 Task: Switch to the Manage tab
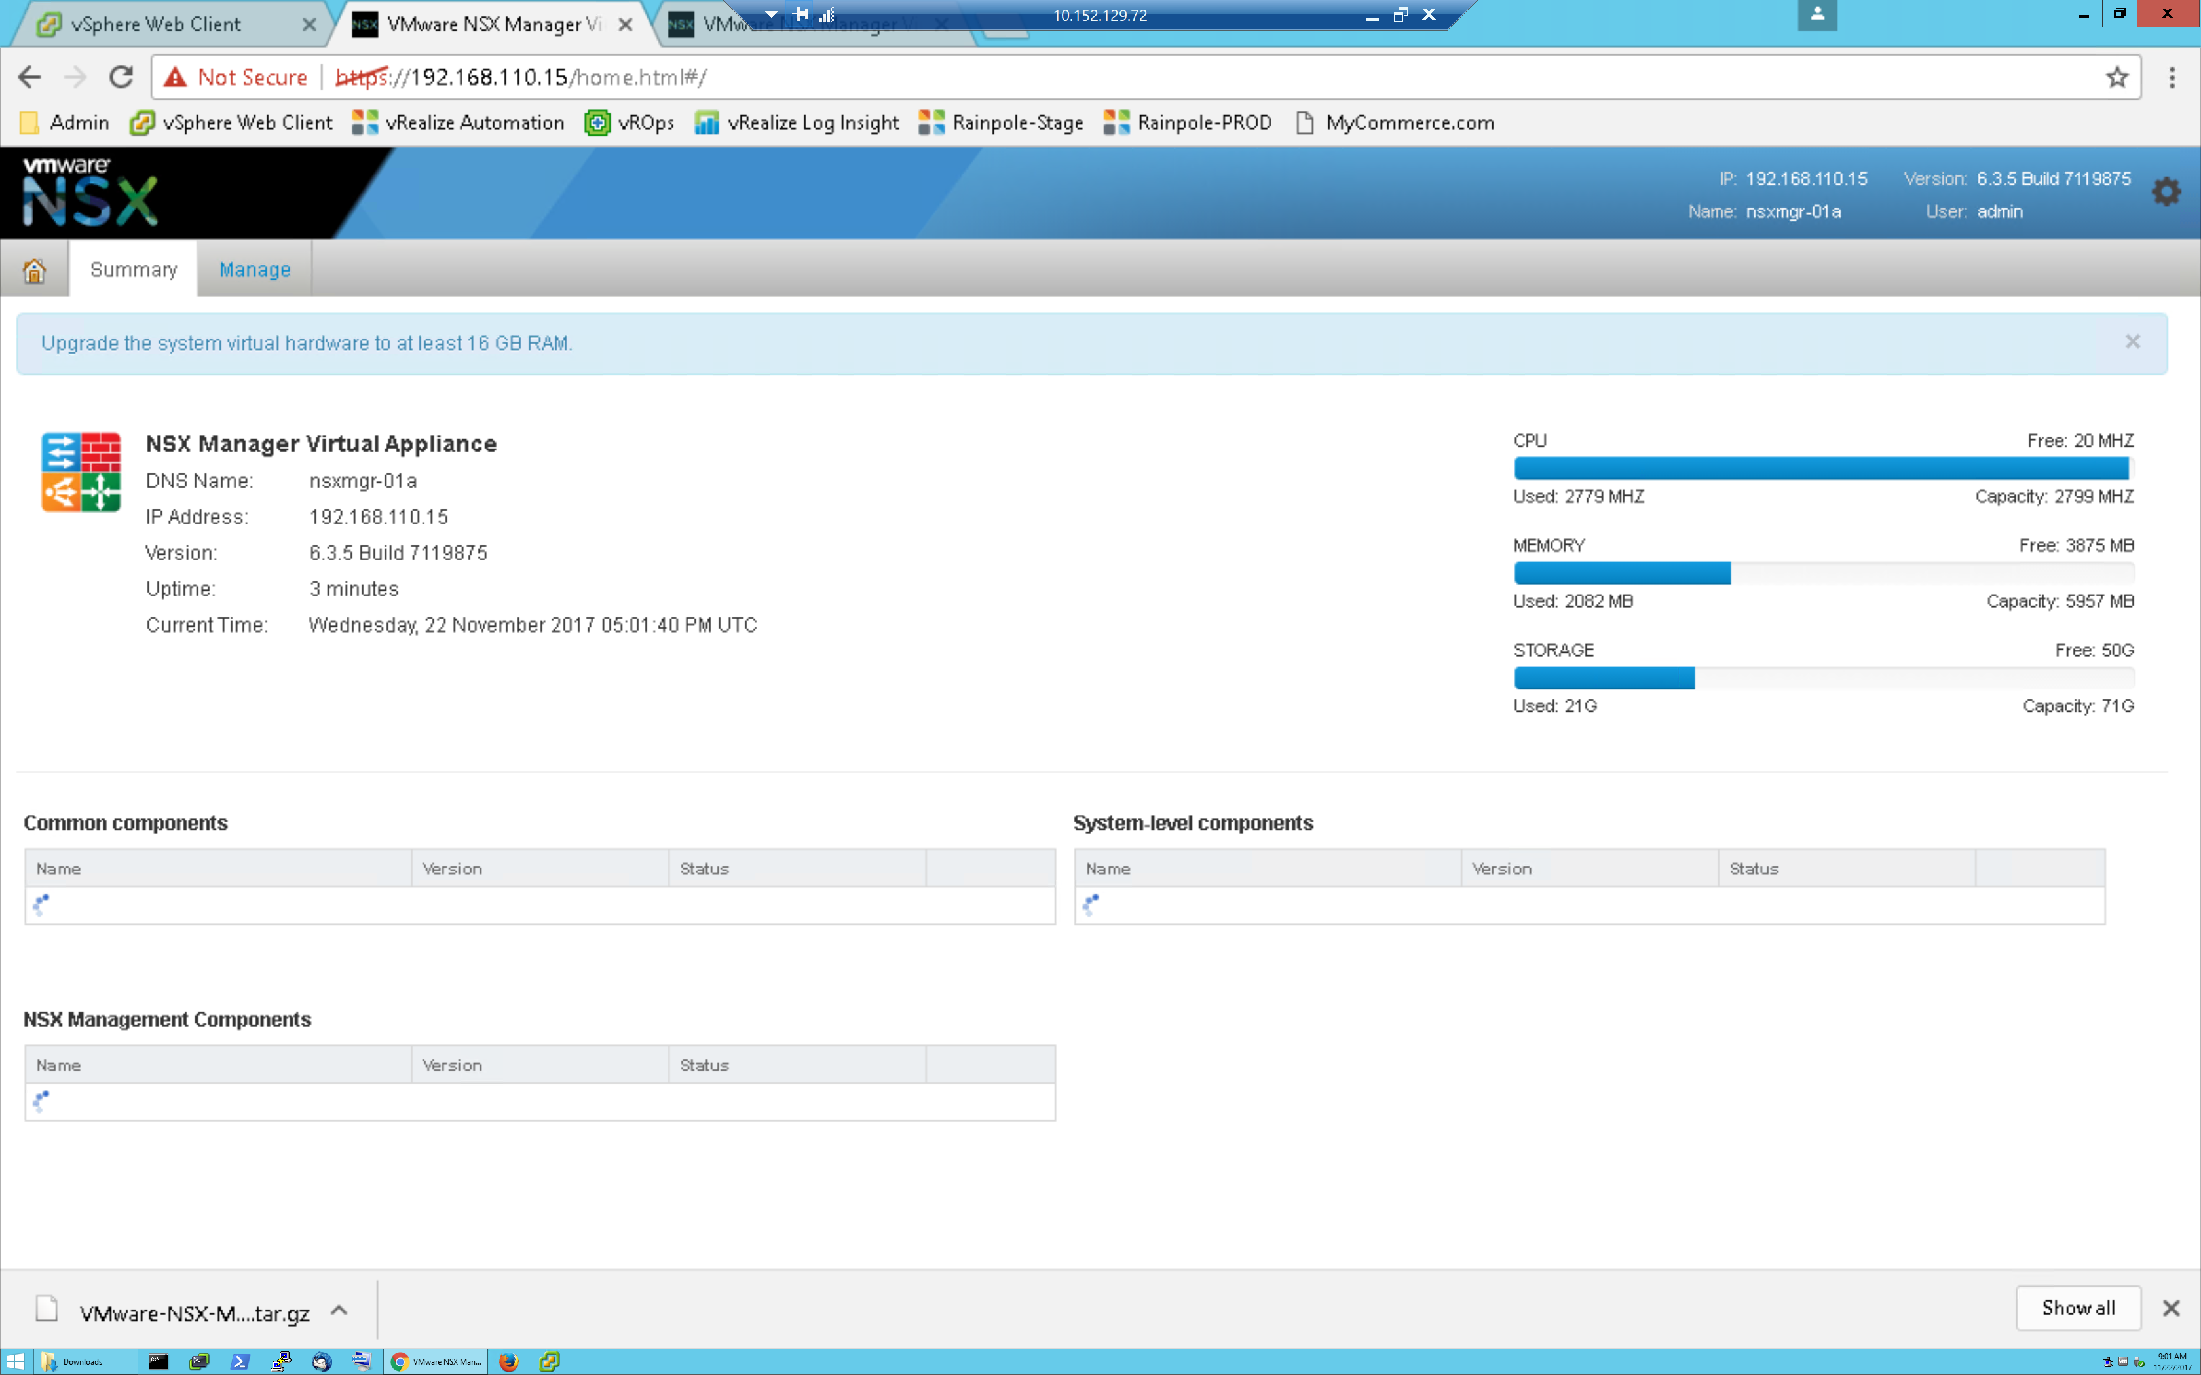pyautogui.click(x=255, y=270)
